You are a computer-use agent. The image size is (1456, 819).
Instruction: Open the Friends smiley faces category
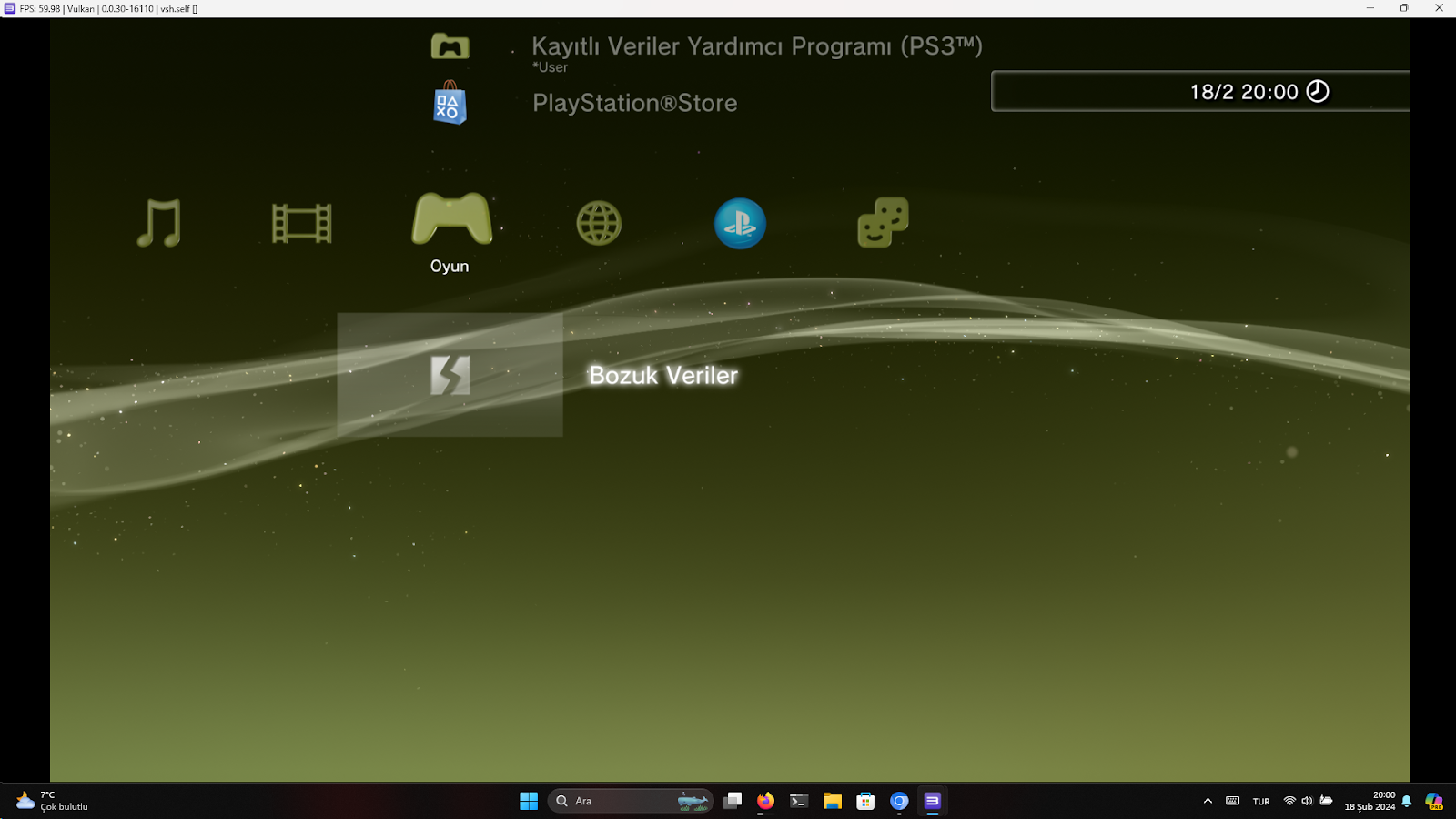tap(883, 223)
